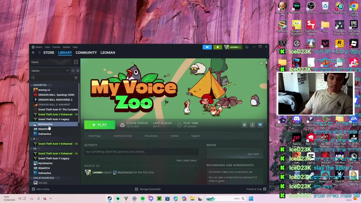Image resolution: width=361 pixels, height=203 pixels.
Task: Open MyVoiceZoo Store Page link
Action: [94, 136]
